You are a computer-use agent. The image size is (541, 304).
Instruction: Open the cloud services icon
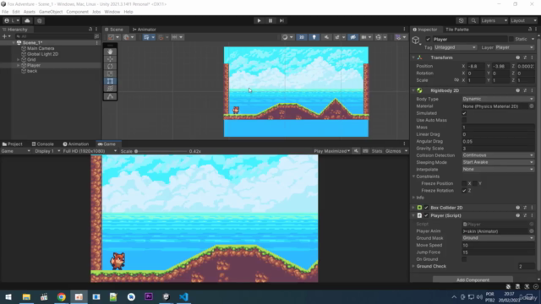pos(27,20)
